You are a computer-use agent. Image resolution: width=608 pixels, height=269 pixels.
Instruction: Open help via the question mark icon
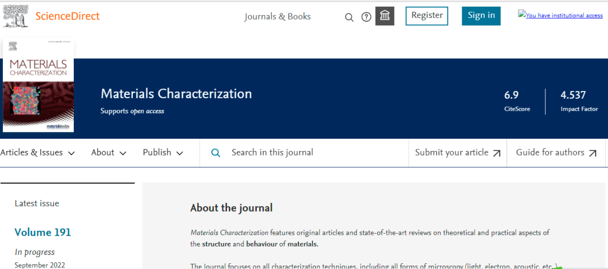point(366,17)
